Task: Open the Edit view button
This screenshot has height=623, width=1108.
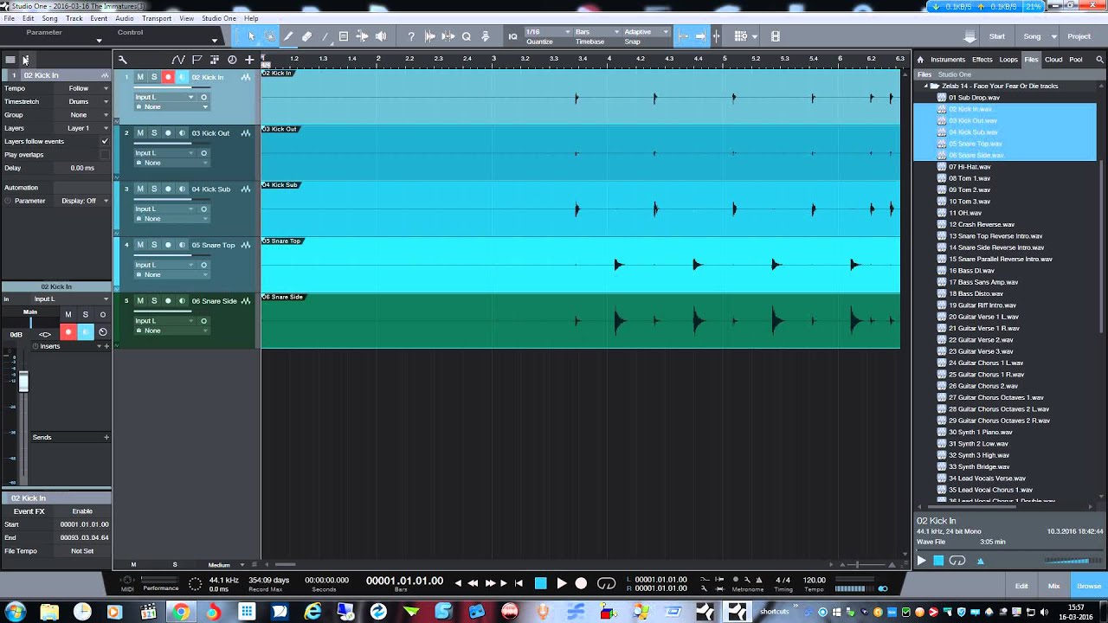Action: pos(1021,586)
